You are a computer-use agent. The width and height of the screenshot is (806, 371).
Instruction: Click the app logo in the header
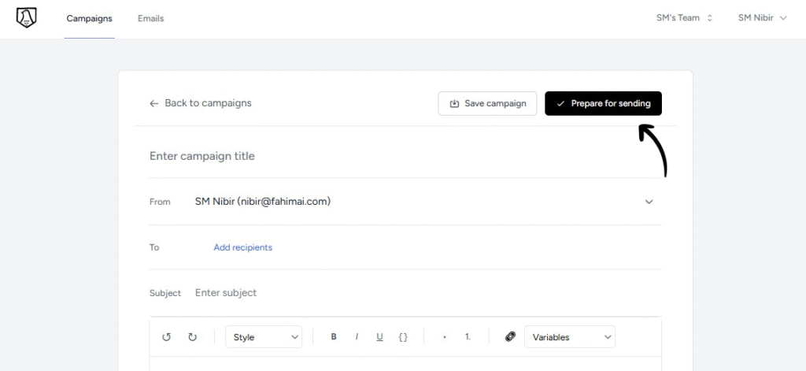pos(27,18)
